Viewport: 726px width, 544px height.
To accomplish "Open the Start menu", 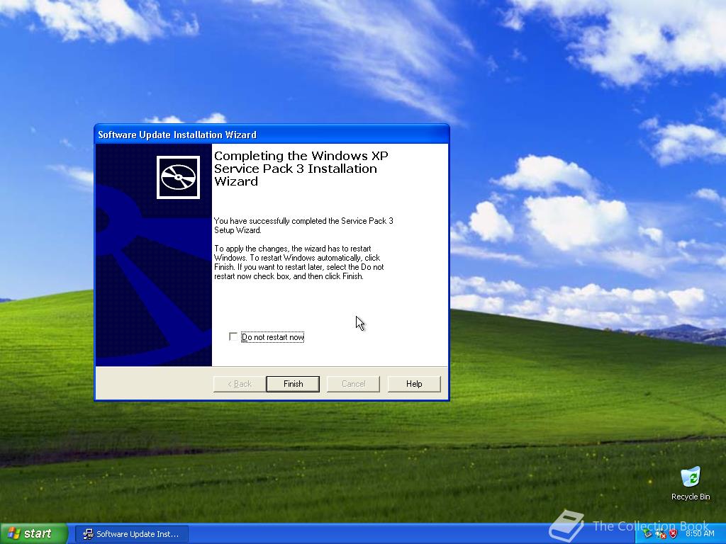I will (x=32, y=533).
